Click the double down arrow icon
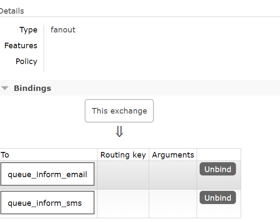This screenshot has height=222, width=280. click(x=119, y=132)
